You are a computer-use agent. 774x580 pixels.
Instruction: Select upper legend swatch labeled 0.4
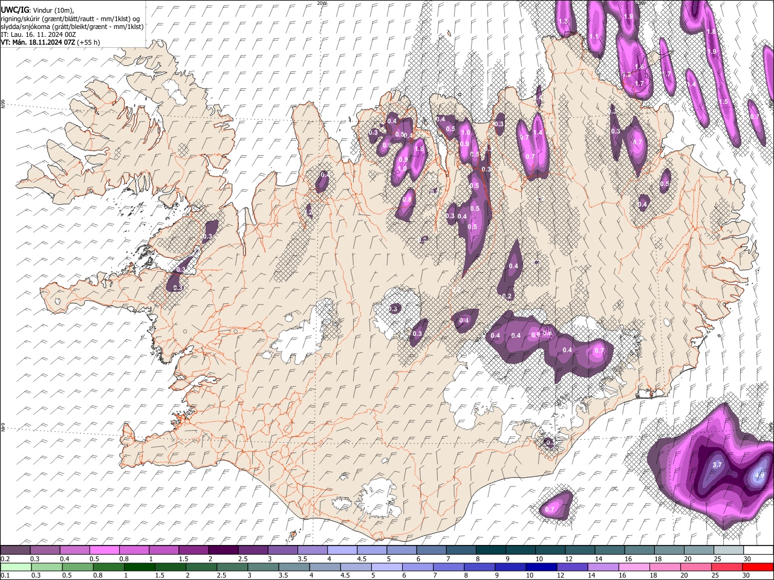click(x=74, y=550)
